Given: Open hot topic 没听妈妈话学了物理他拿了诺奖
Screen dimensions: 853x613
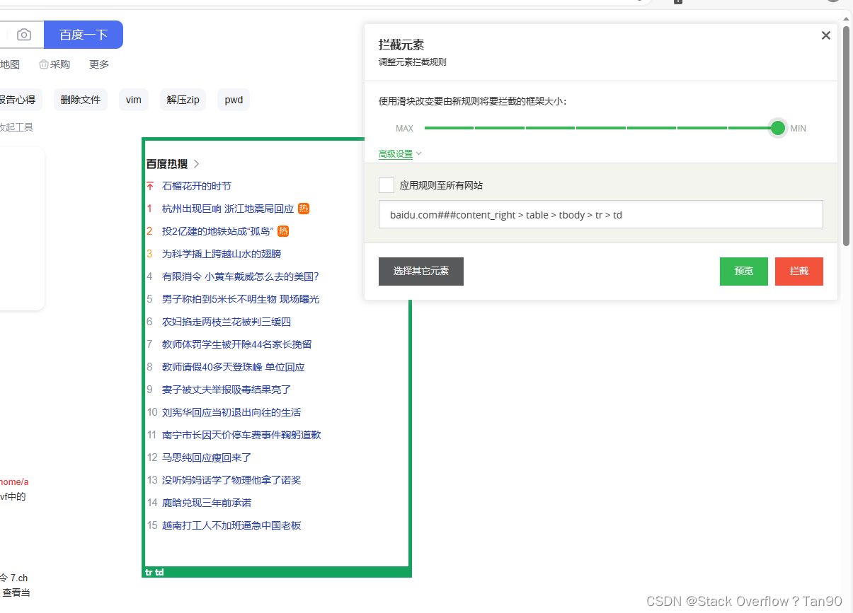Looking at the screenshot, I should pyautogui.click(x=231, y=480).
